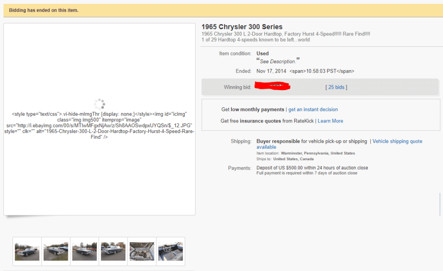Open the first car photo thumbnail

[x=27, y=252]
